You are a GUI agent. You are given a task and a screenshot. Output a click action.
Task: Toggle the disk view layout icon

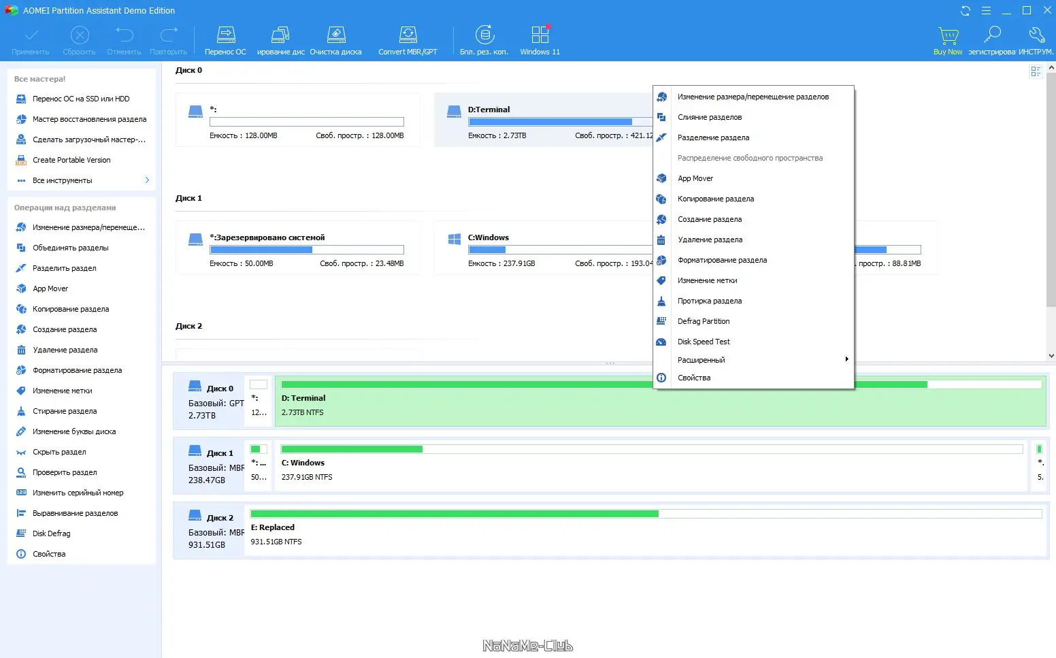(x=1036, y=71)
